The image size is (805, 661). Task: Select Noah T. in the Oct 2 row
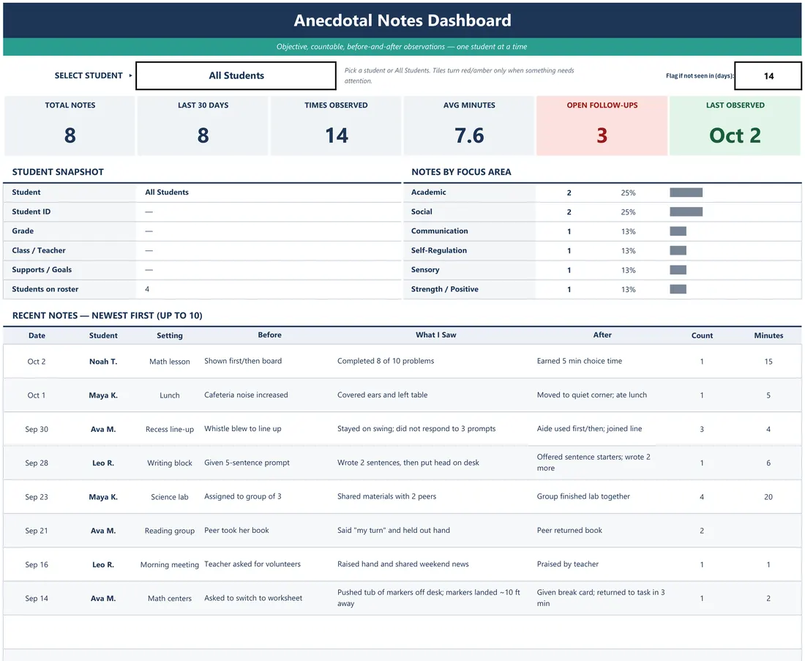coord(103,362)
